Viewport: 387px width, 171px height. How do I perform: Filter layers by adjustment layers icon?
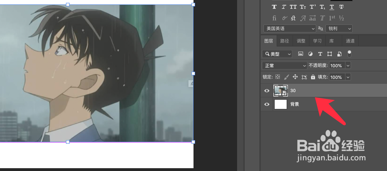311,54
